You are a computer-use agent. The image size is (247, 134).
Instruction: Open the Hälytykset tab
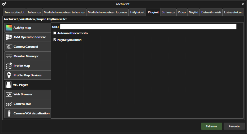coord(137,12)
